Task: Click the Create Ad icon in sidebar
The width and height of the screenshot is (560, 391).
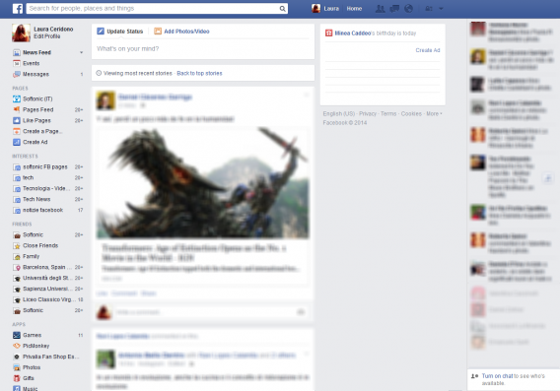Action: click(17, 142)
